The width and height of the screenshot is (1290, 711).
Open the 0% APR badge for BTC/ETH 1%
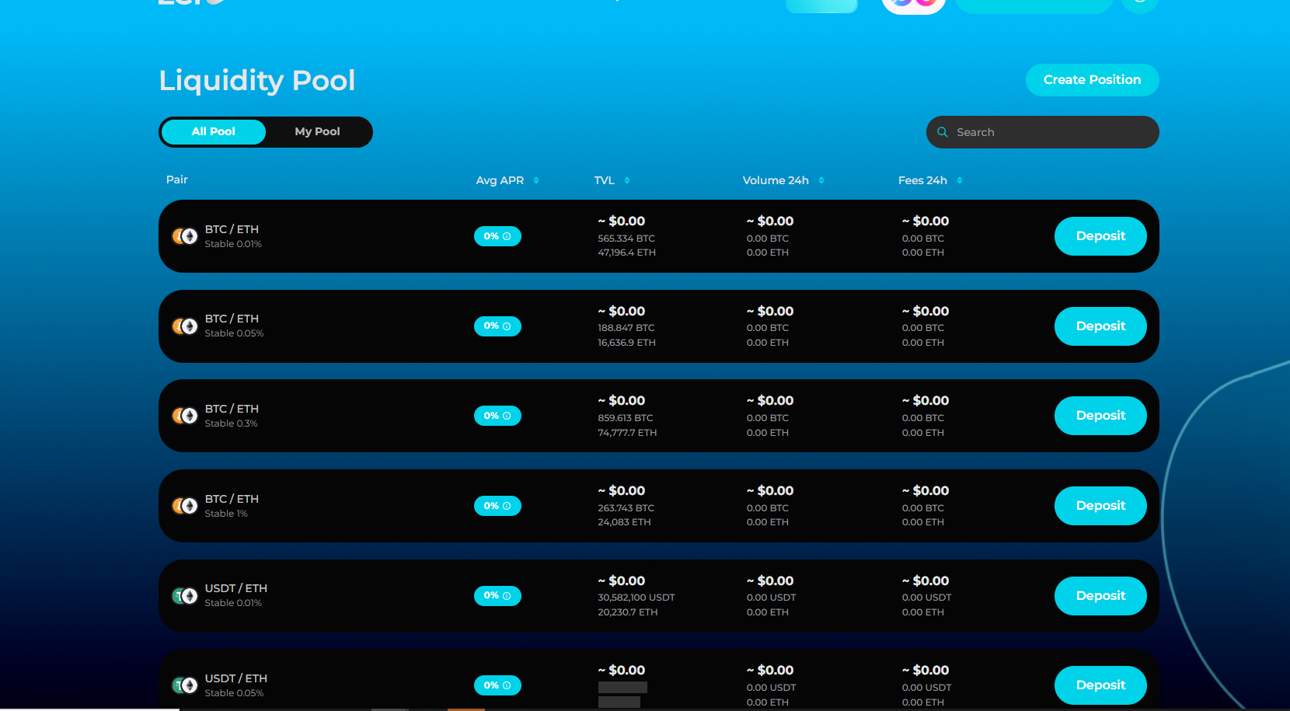tap(497, 506)
